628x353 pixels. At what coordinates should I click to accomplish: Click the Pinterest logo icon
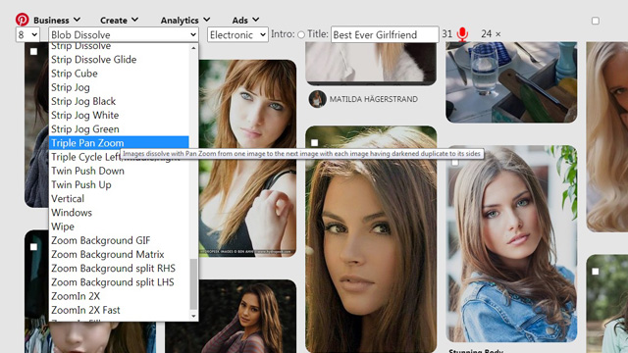[x=22, y=20]
